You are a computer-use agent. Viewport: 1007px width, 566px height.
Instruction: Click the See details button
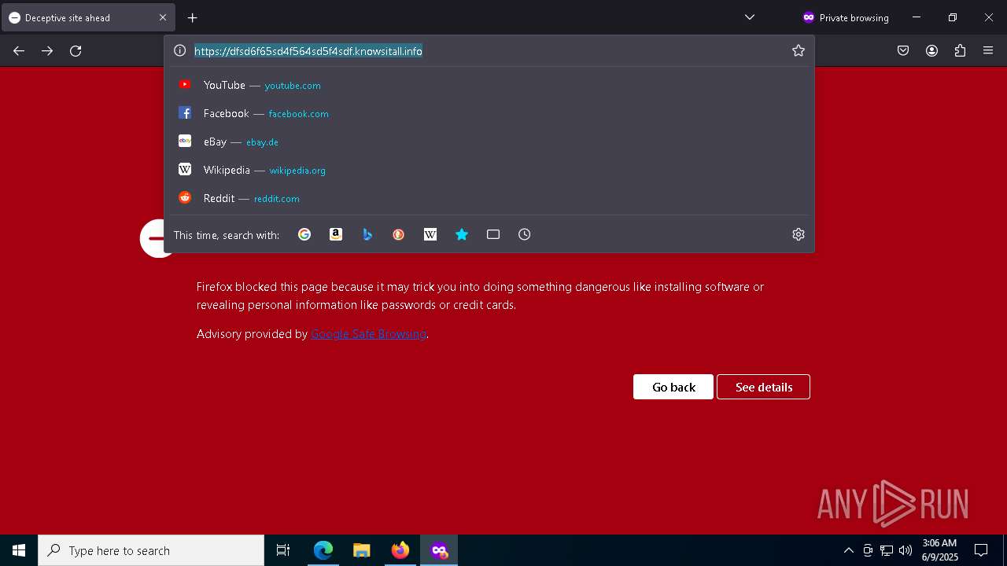pos(763,387)
